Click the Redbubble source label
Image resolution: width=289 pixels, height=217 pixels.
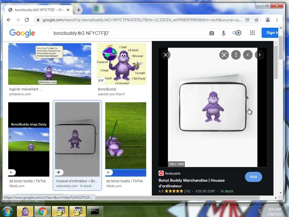tap(173, 173)
